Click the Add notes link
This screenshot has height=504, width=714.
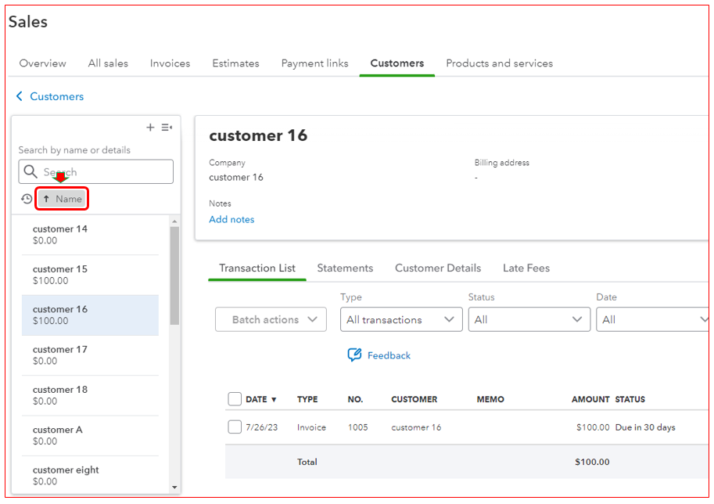231,219
